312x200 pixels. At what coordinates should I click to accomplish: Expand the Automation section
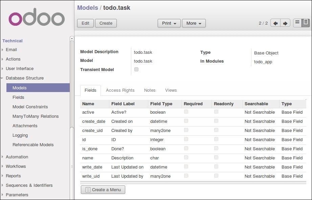tap(17, 157)
